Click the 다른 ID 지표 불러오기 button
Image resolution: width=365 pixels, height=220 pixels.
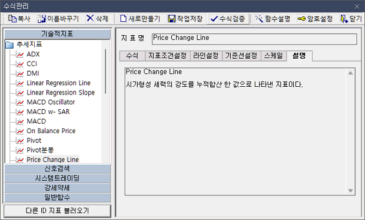pos(57,211)
